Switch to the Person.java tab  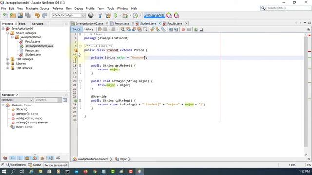click(121, 23)
